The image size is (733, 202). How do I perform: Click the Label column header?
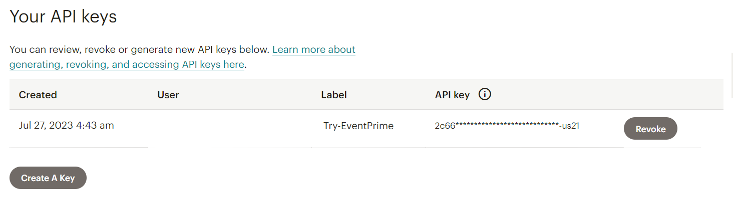(x=334, y=95)
